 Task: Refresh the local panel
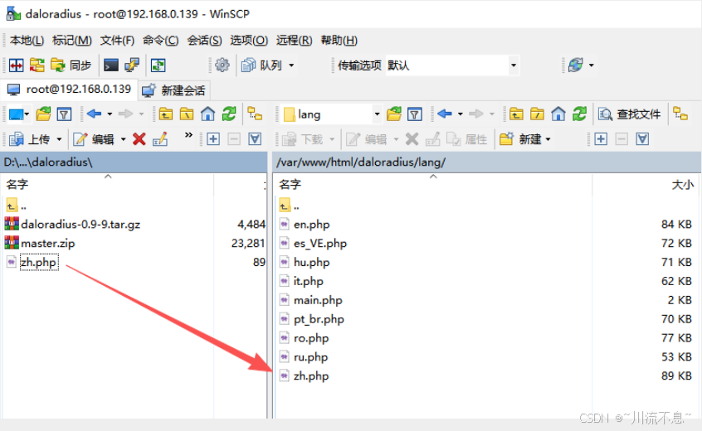point(229,114)
